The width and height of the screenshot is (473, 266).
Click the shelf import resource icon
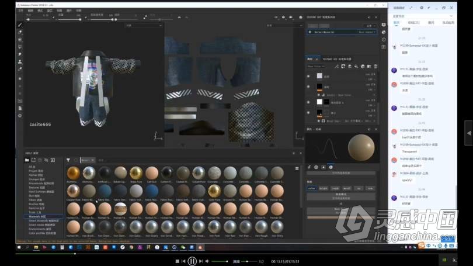coord(53,160)
